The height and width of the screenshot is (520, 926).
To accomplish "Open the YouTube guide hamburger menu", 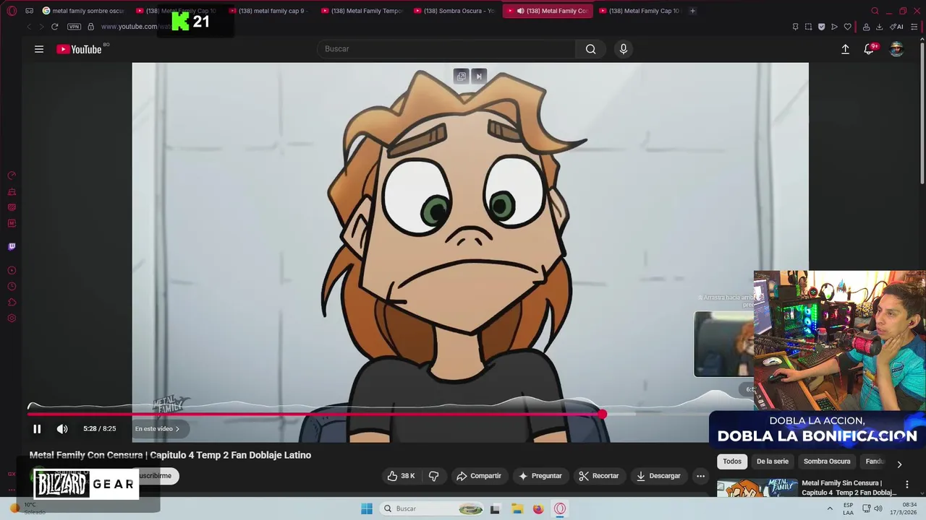I will [x=39, y=49].
